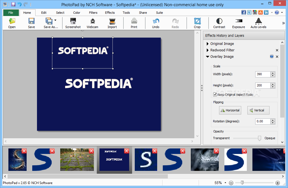288x188 pixels.
Task: Zoom out with minus button
Action: click(231, 183)
